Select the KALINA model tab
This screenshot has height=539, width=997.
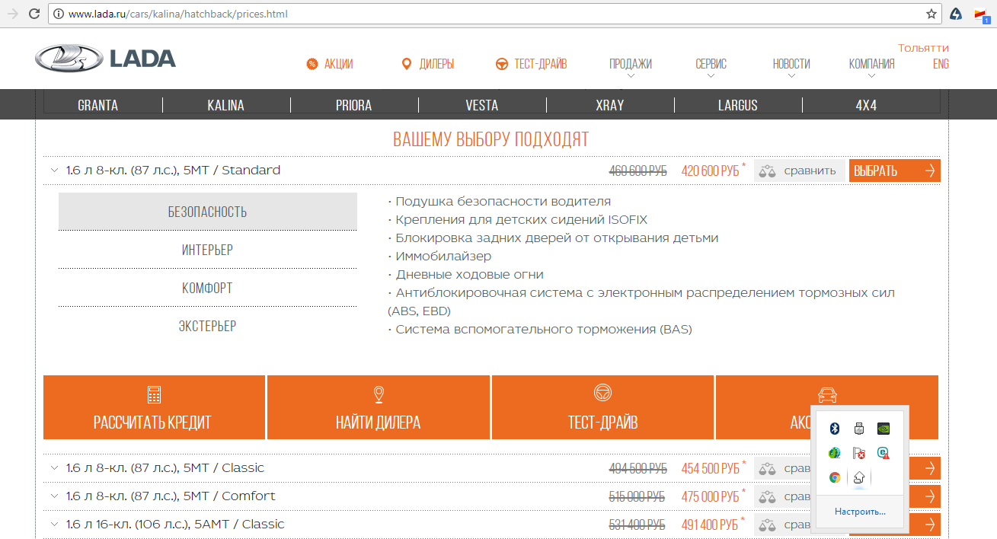[226, 105]
